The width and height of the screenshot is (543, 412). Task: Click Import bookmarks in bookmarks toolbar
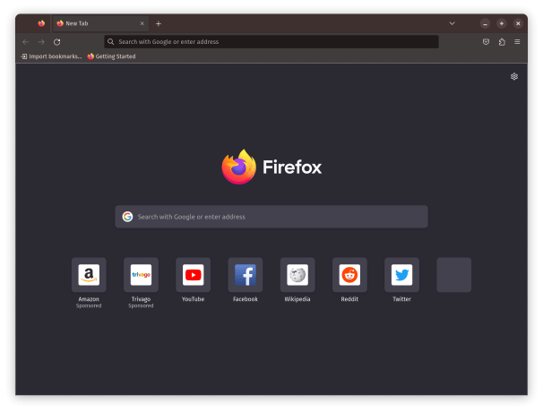pyautogui.click(x=51, y=56)
